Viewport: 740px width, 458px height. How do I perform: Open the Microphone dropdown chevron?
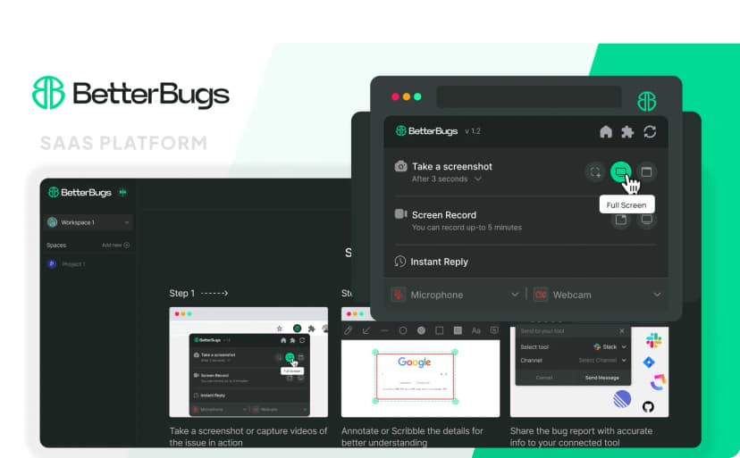pyautogui.click(x=515, y=295)
